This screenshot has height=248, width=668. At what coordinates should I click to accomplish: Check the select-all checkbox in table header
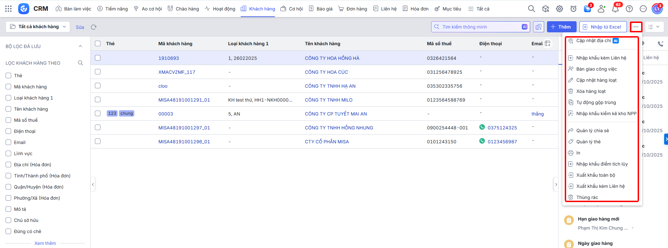[98, 43]
